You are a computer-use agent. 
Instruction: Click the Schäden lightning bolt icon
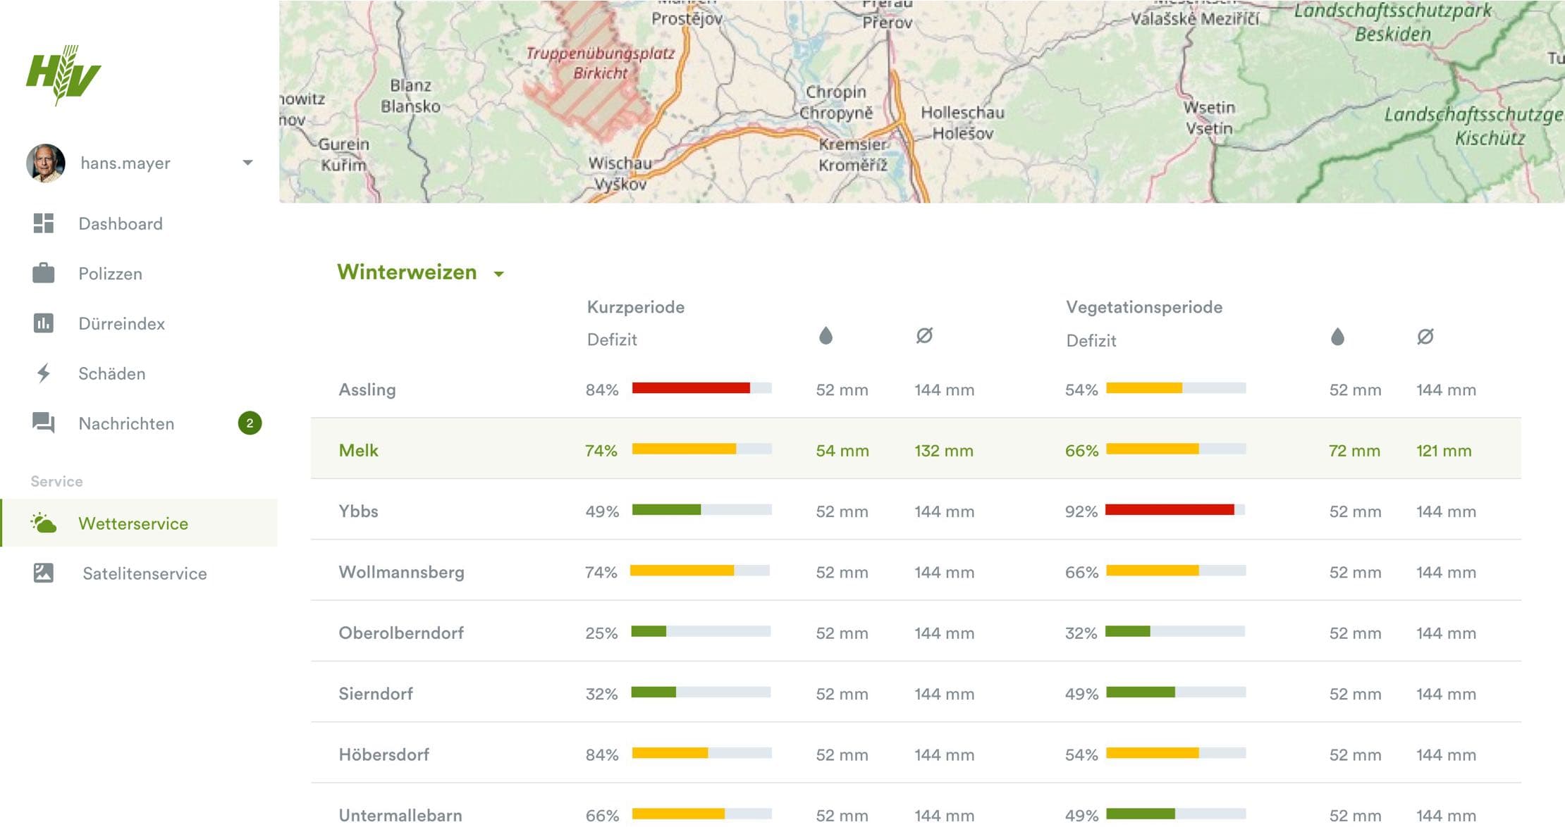44,373
